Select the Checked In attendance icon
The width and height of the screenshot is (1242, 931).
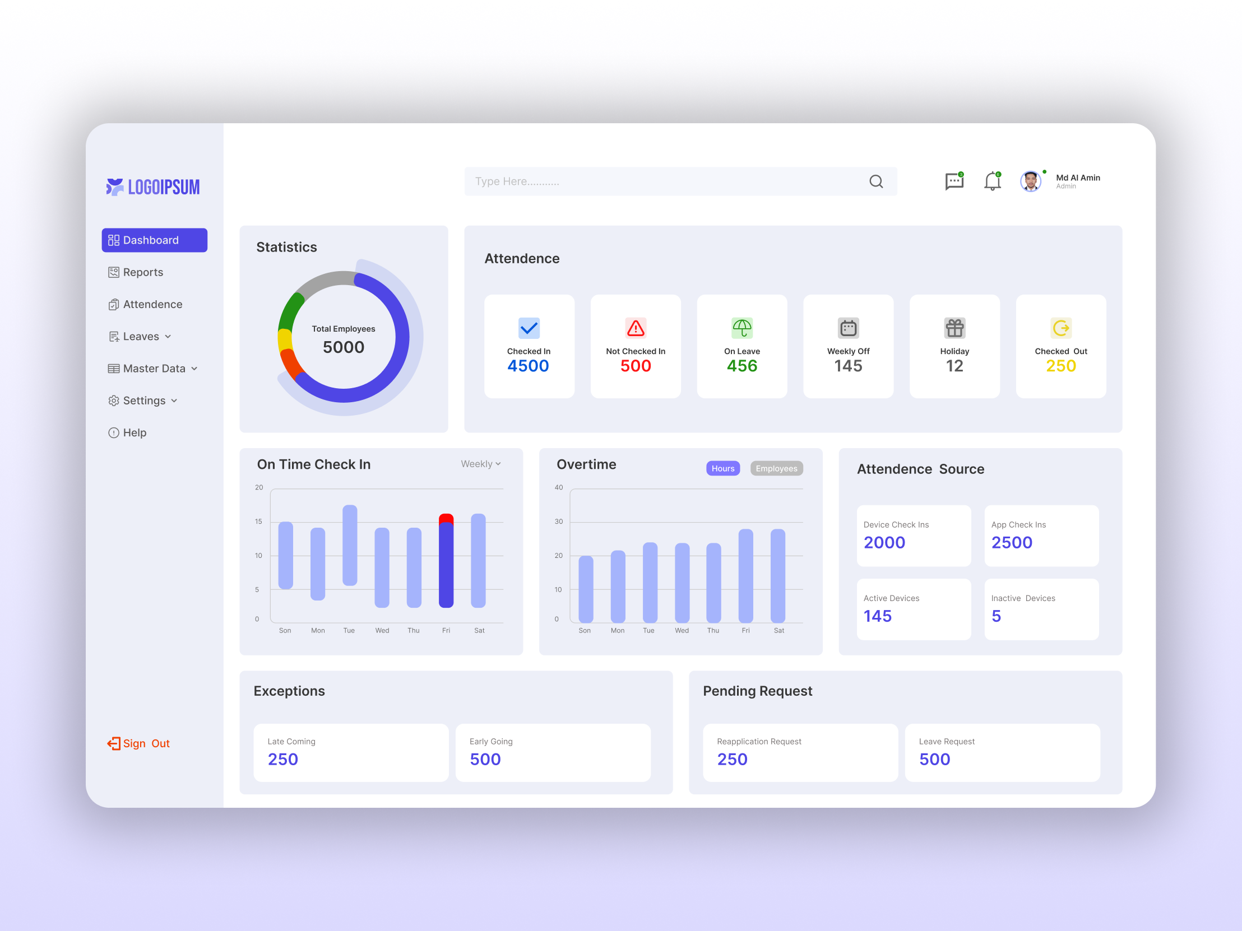click(x=529, y=328)
